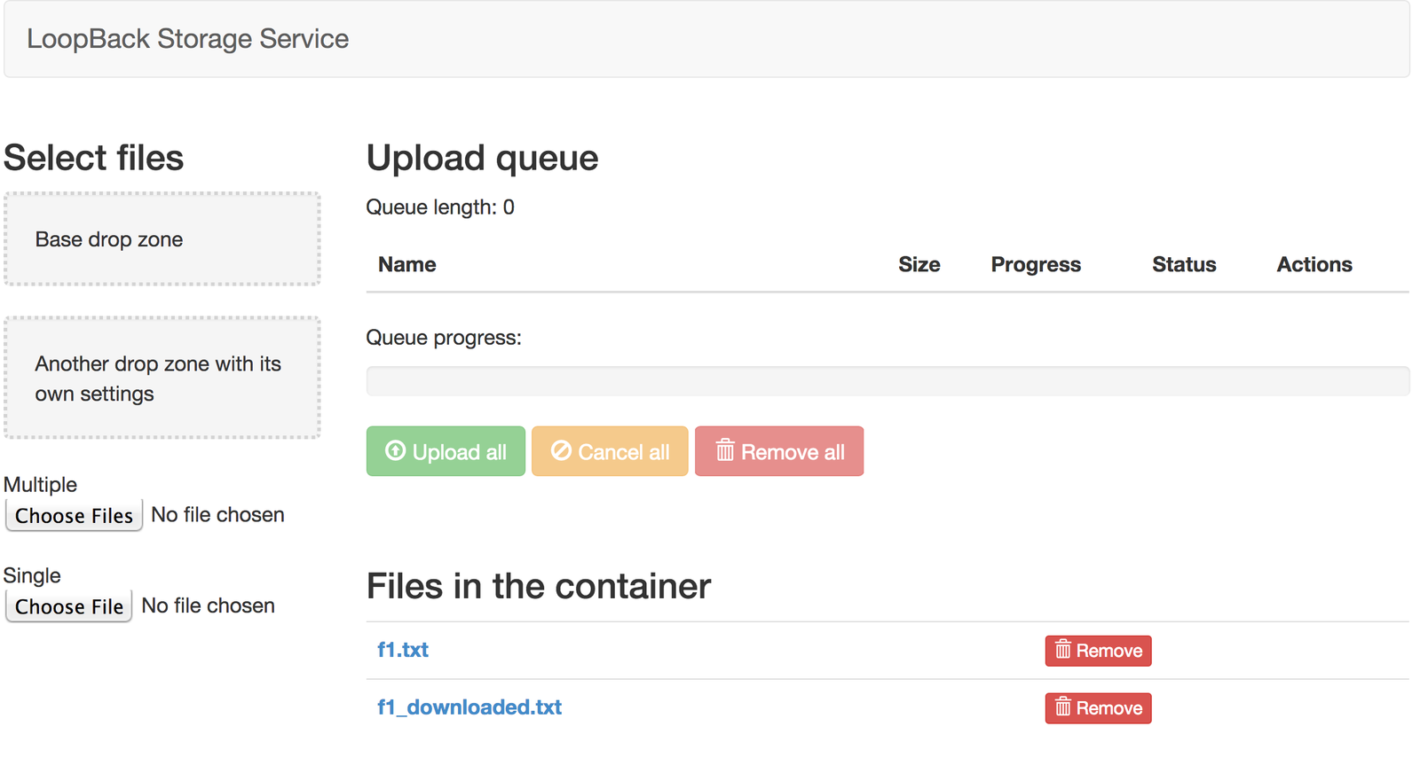Click the Queue length: 0 text
The image size is (1420, 773).
point(440,207)
